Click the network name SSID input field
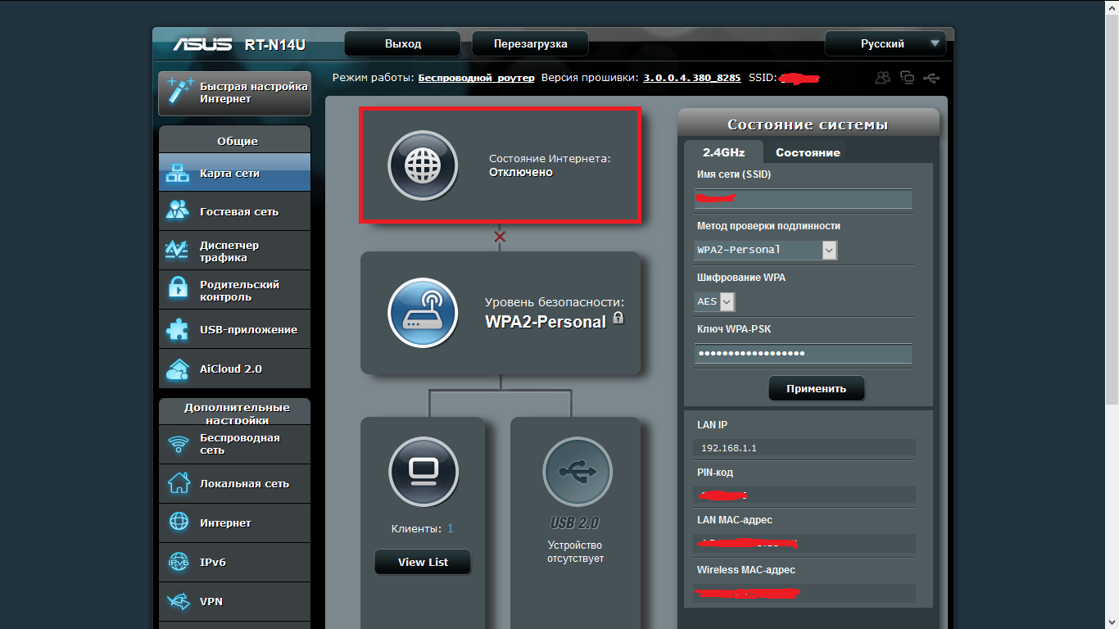Image resolution: width=1119 pixels, height=629 pixels. click(x=803, y=198)
